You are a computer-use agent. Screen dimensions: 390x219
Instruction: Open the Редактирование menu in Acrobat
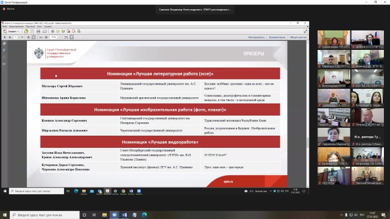tap(16, 26)
